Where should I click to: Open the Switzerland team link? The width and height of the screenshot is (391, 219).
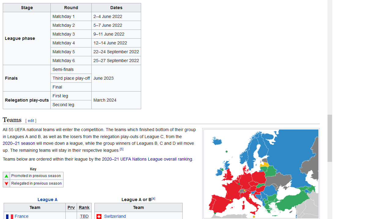coord(115,216)
